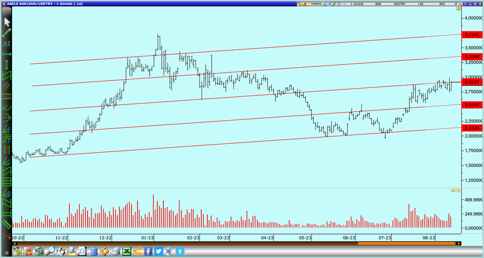Open the page preview magnifier icon
This screenshot has height=258, width=484.
(x=82, y=252)
